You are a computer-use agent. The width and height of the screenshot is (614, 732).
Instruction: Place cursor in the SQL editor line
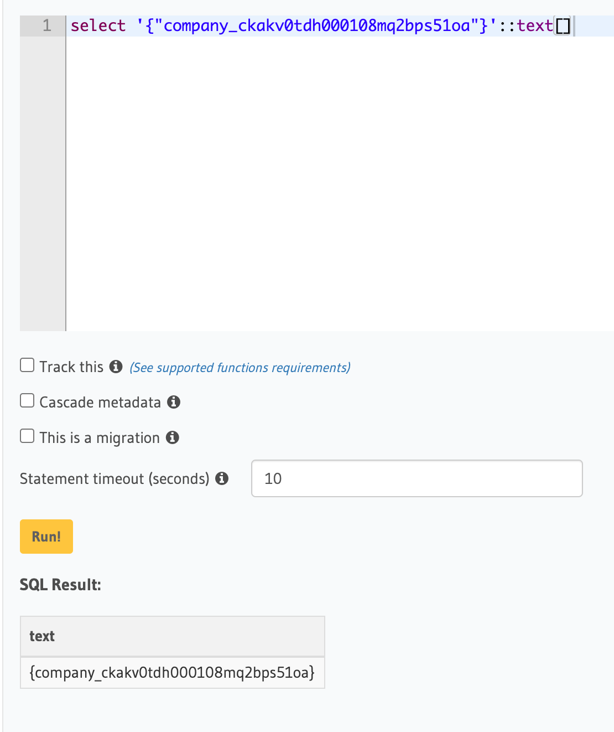point(332,25)
